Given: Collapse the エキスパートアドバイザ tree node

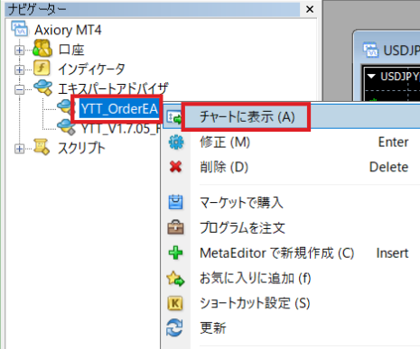Looking at the screenshot, I should [x=20, y=89].
